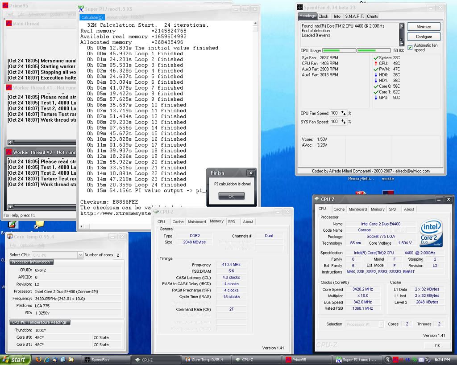Click the Prime95 Main thread window icon
This screenshot has width=457, height=365.
point(9,24)
